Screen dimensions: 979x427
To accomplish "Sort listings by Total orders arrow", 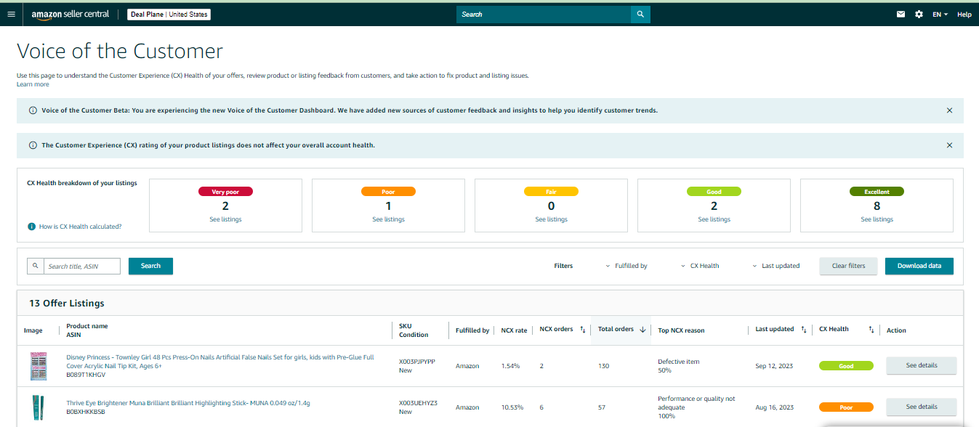I will (642, 330).
